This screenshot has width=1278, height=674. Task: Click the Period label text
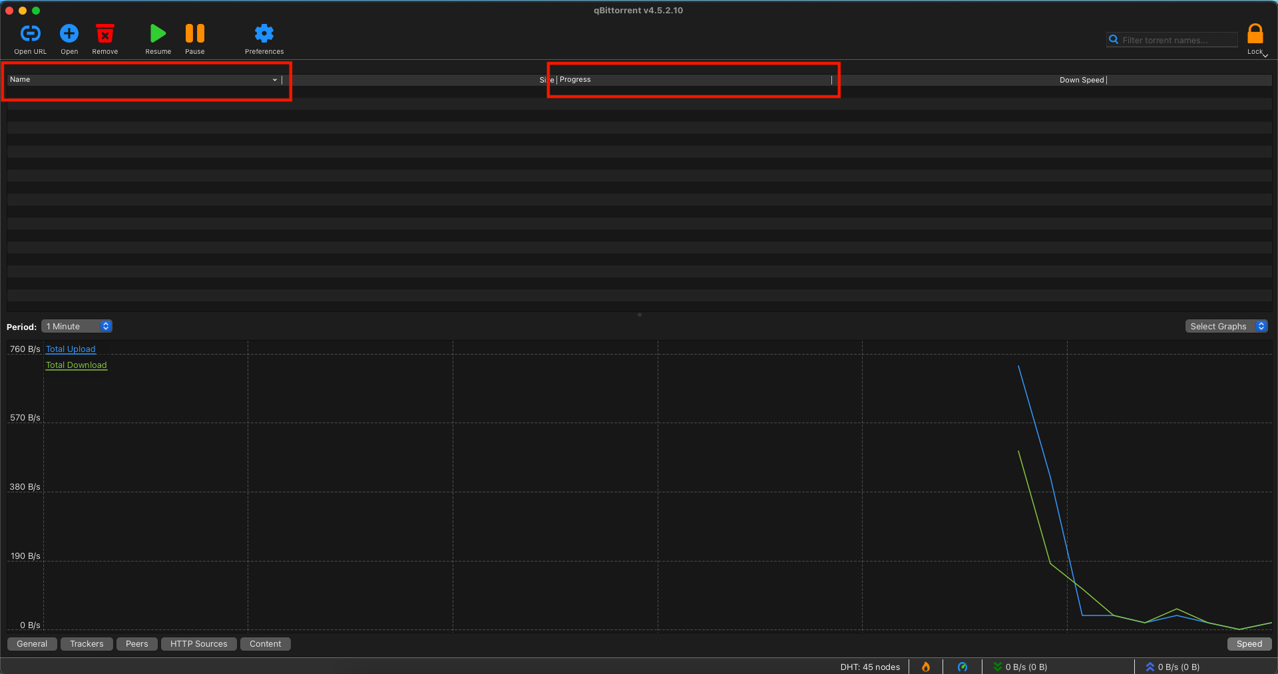tap(21, 327)
